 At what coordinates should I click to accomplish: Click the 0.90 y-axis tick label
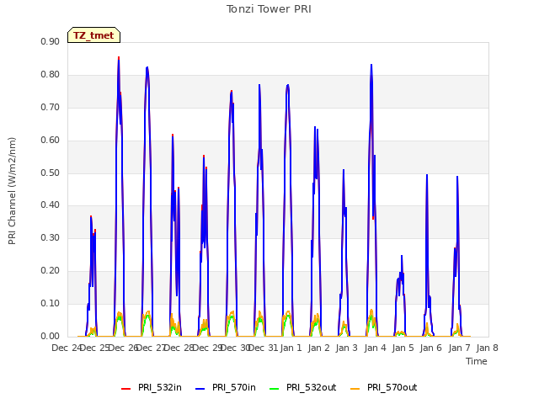51,42
